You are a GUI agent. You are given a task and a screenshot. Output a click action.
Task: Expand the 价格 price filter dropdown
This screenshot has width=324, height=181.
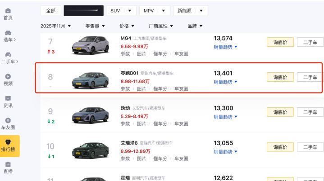(x=127, y=26)
